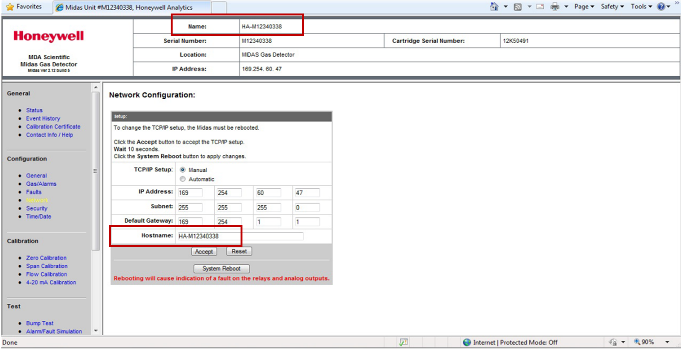Select the Midas Unit browser tab
This screenshot has width=683, height=350.
pos(131,7)
